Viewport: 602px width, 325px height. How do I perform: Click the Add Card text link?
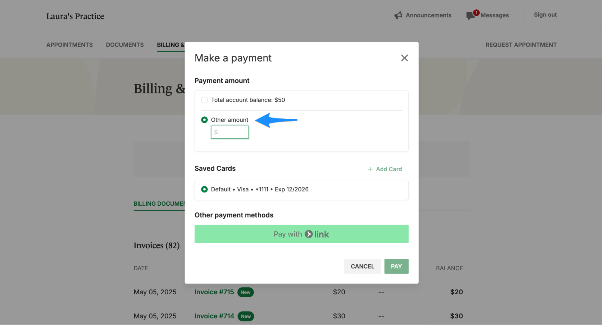(389, 169)
